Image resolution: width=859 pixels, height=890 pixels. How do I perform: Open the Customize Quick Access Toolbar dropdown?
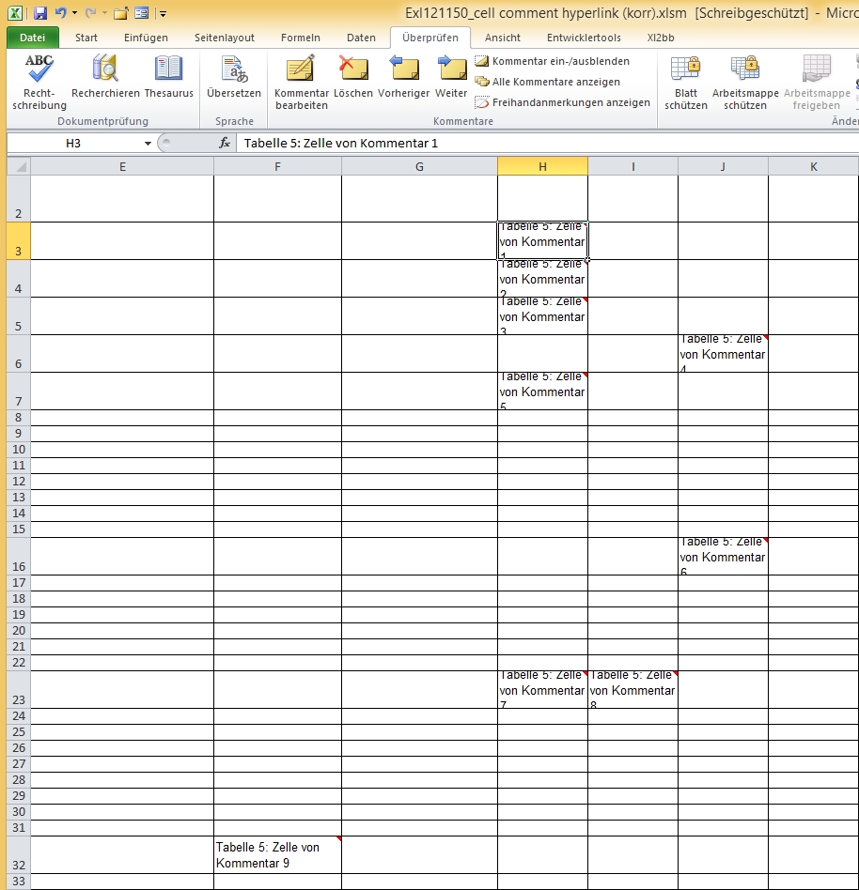163,14
